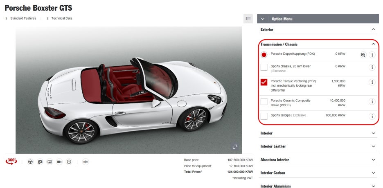Collapse the Exterior section chevron
This screenshot has width=383, height=188.
(373, 29)
